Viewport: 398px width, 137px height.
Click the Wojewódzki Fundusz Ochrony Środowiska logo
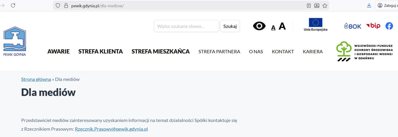pyautogui.click(x=364, y=51)
